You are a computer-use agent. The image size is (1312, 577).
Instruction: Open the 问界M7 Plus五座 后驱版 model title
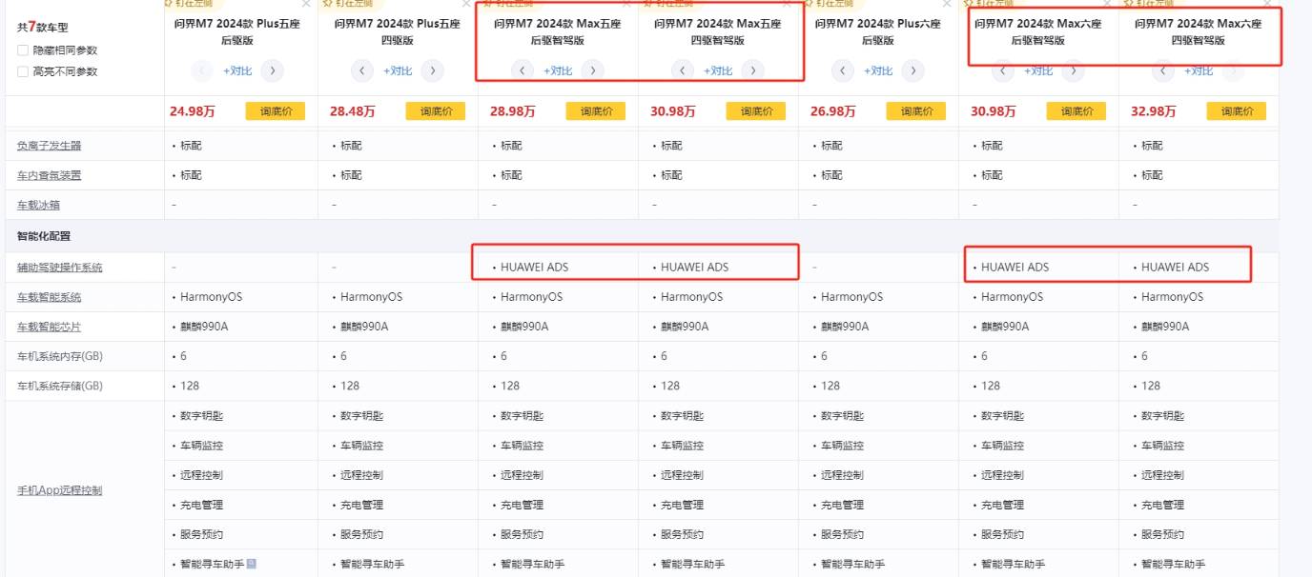pos(237,31)
